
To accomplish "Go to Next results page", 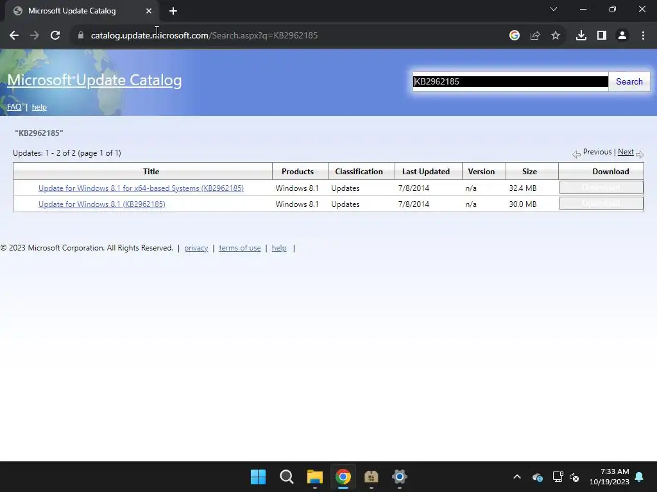I will tap(626, 152).
